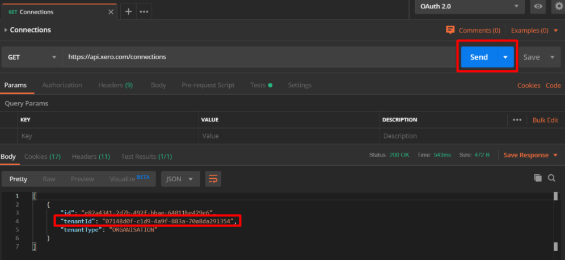Click the response pane vertical scrollbar

click(555, 221)
